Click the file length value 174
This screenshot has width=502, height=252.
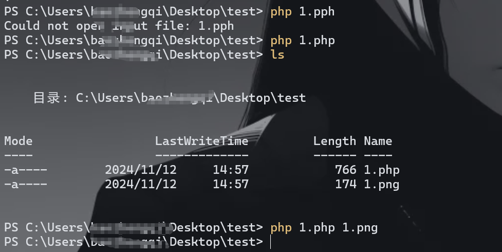tap(345, 184)
